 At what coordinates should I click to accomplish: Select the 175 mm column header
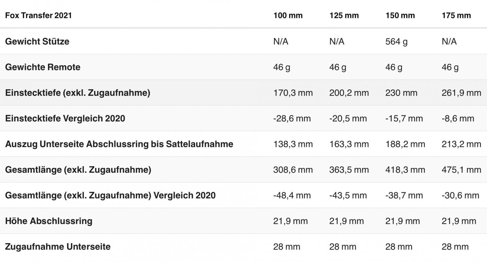tap(456, 16)
